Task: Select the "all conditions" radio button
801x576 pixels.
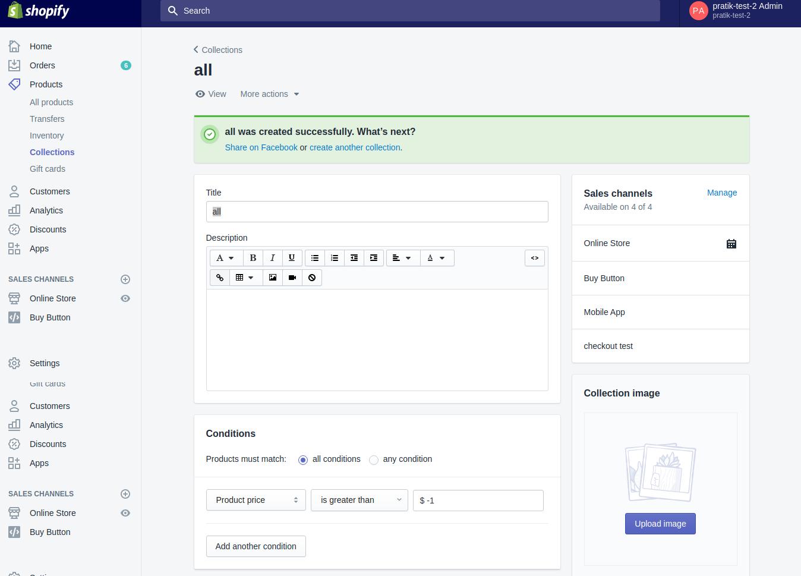Action: coord(303,460)
